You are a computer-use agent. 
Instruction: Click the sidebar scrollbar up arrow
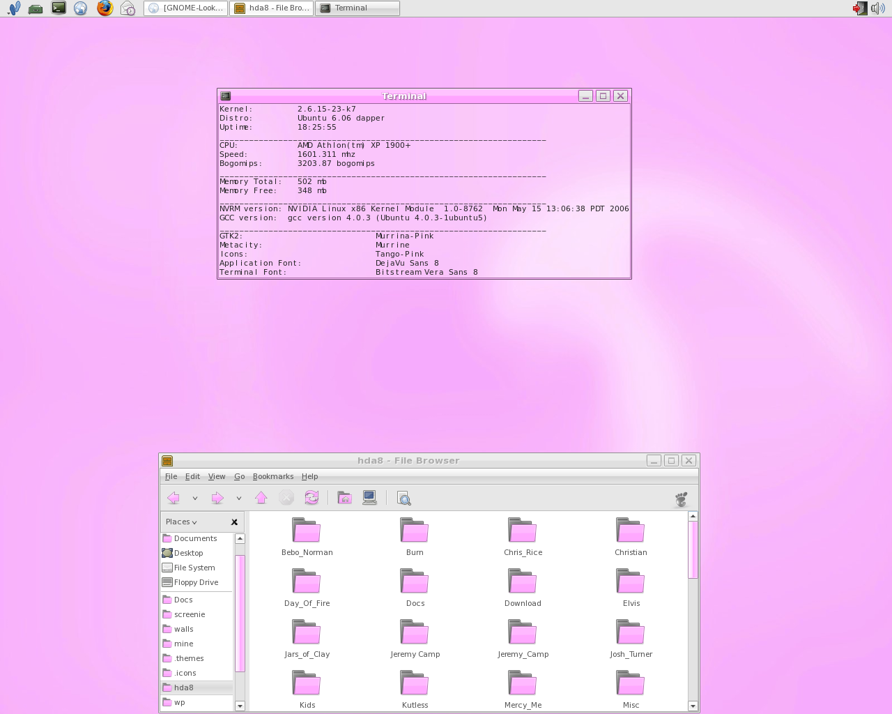[240, 538]
